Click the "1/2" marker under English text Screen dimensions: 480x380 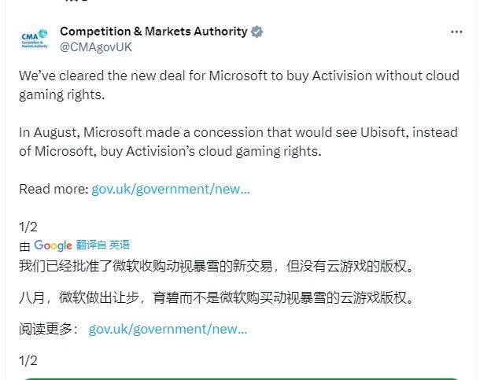coord(28,227)
